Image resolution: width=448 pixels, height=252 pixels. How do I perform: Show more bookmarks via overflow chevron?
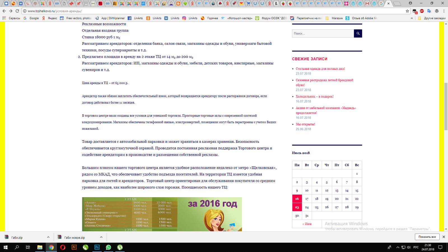tap(412, 18)
